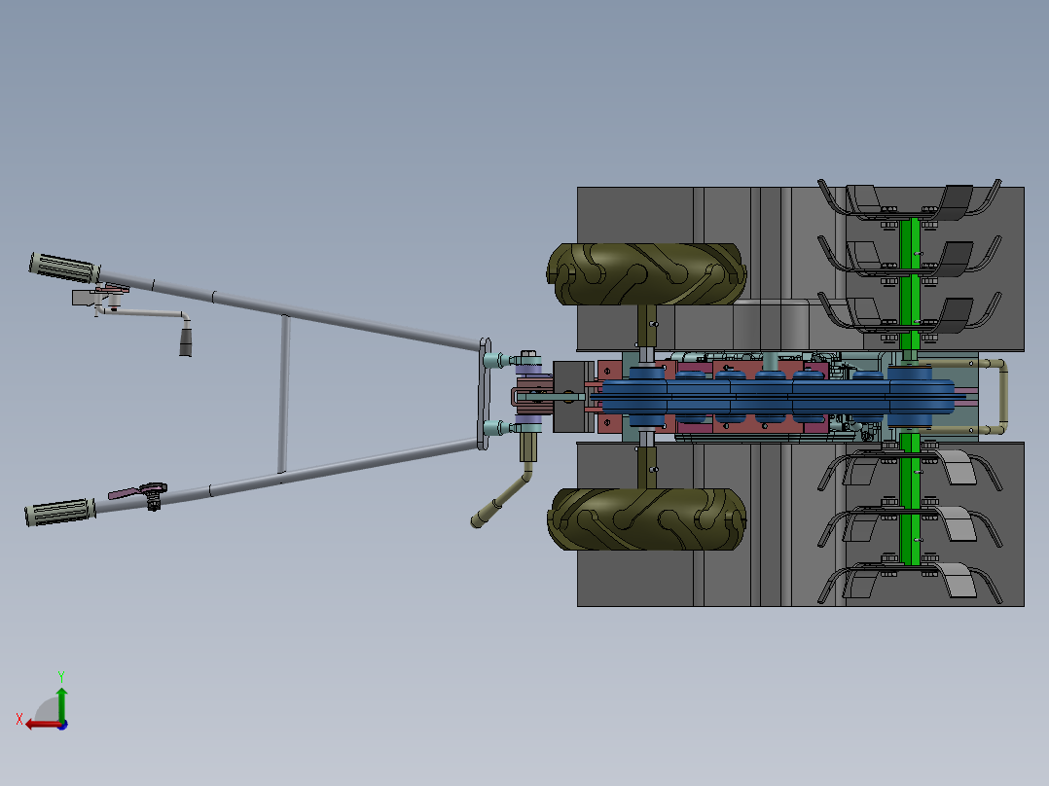
Task: Select the lower olive tractor tire
Action: click(x=646, y=519)
